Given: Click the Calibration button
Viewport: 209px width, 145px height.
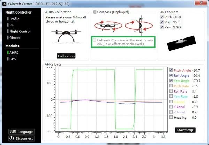Looking at the screenshot, I should [66, 56].
